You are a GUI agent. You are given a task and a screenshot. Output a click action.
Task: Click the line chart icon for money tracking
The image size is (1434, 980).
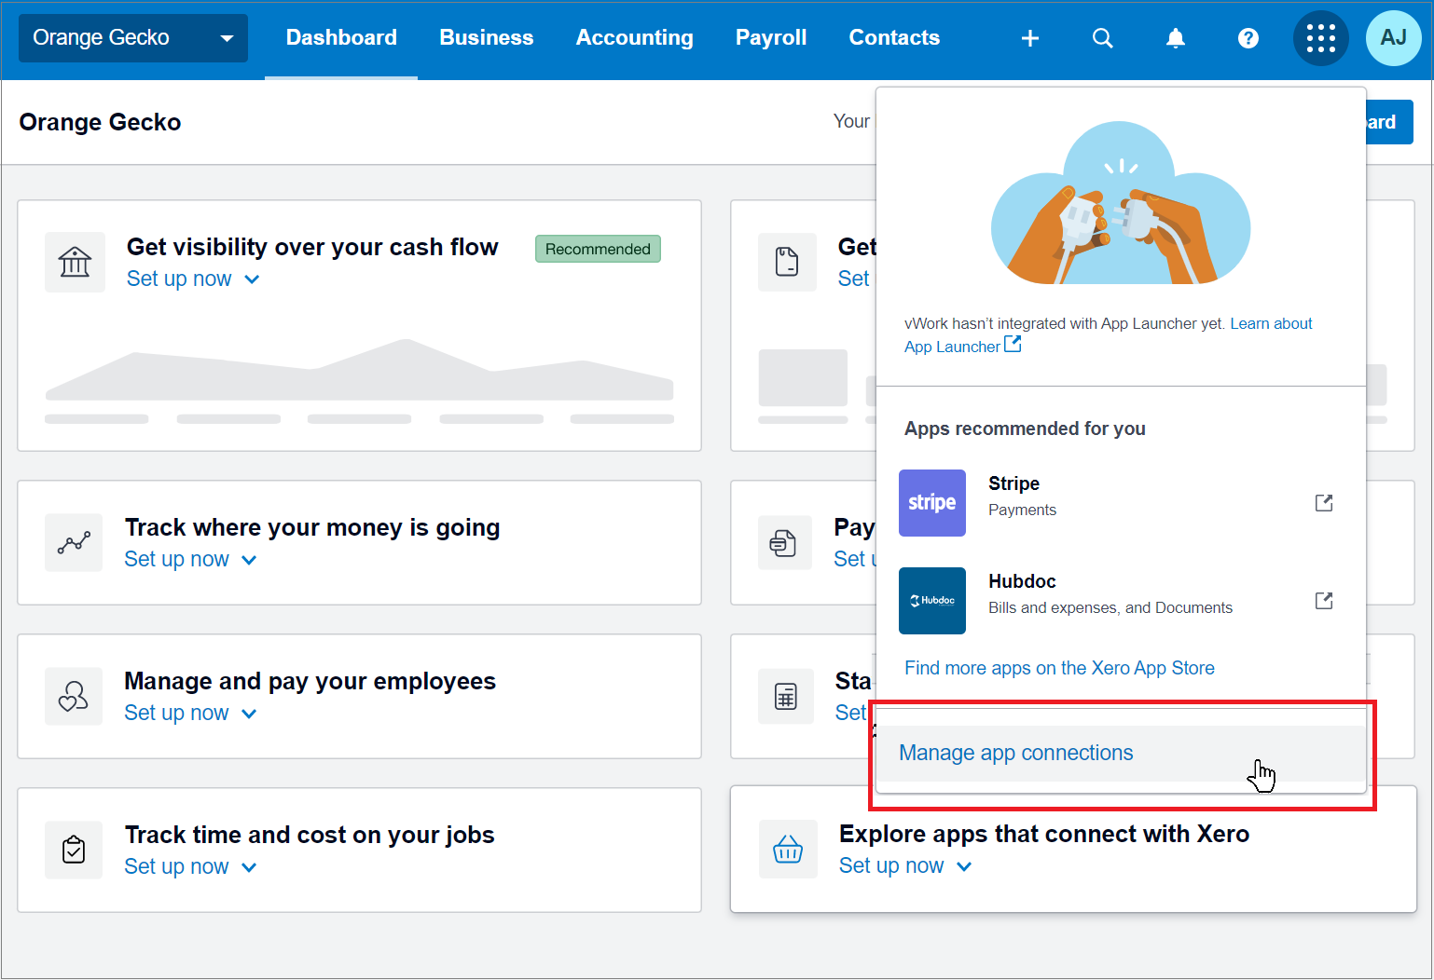[74, 542]
